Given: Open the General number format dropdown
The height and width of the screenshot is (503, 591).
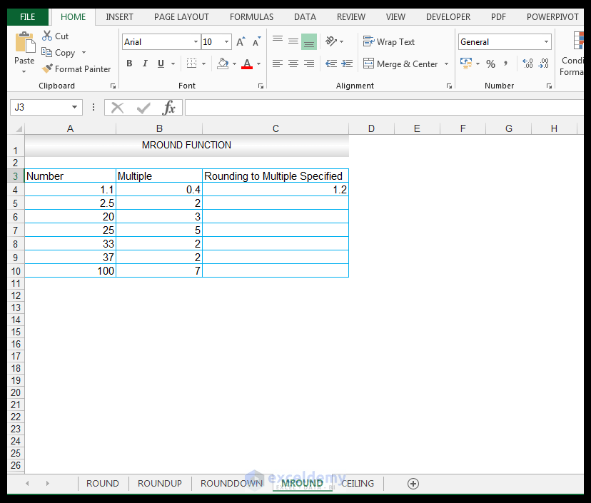Looking at the screenshot, I should point(547,41).
